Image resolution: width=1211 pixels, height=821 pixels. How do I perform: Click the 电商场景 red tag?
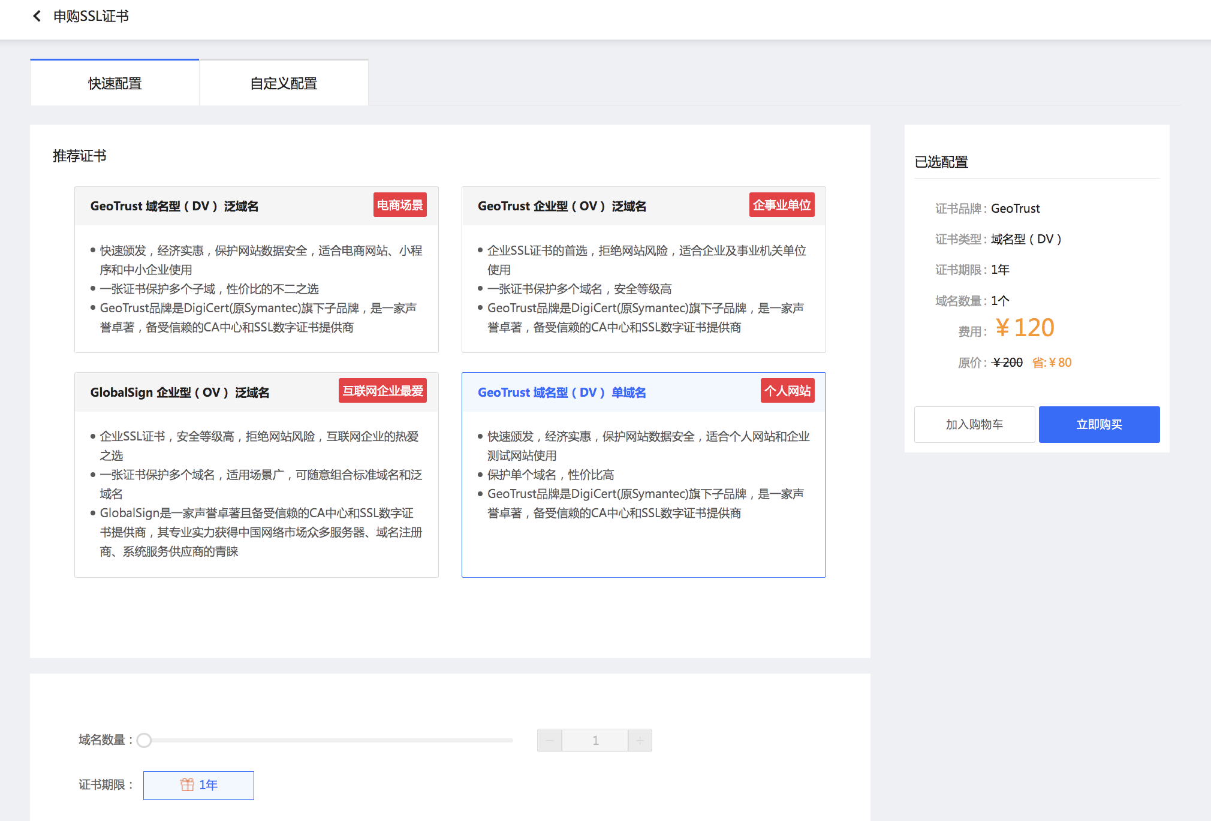(x=400, y=205)
